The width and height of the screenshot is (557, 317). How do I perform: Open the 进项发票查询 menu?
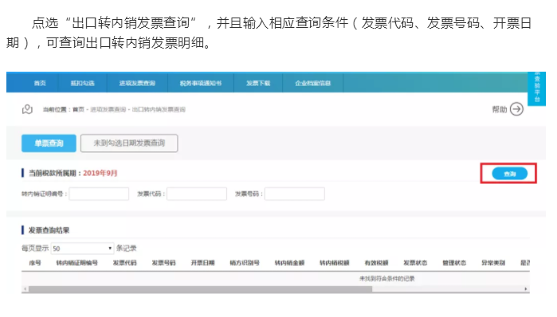137,83
